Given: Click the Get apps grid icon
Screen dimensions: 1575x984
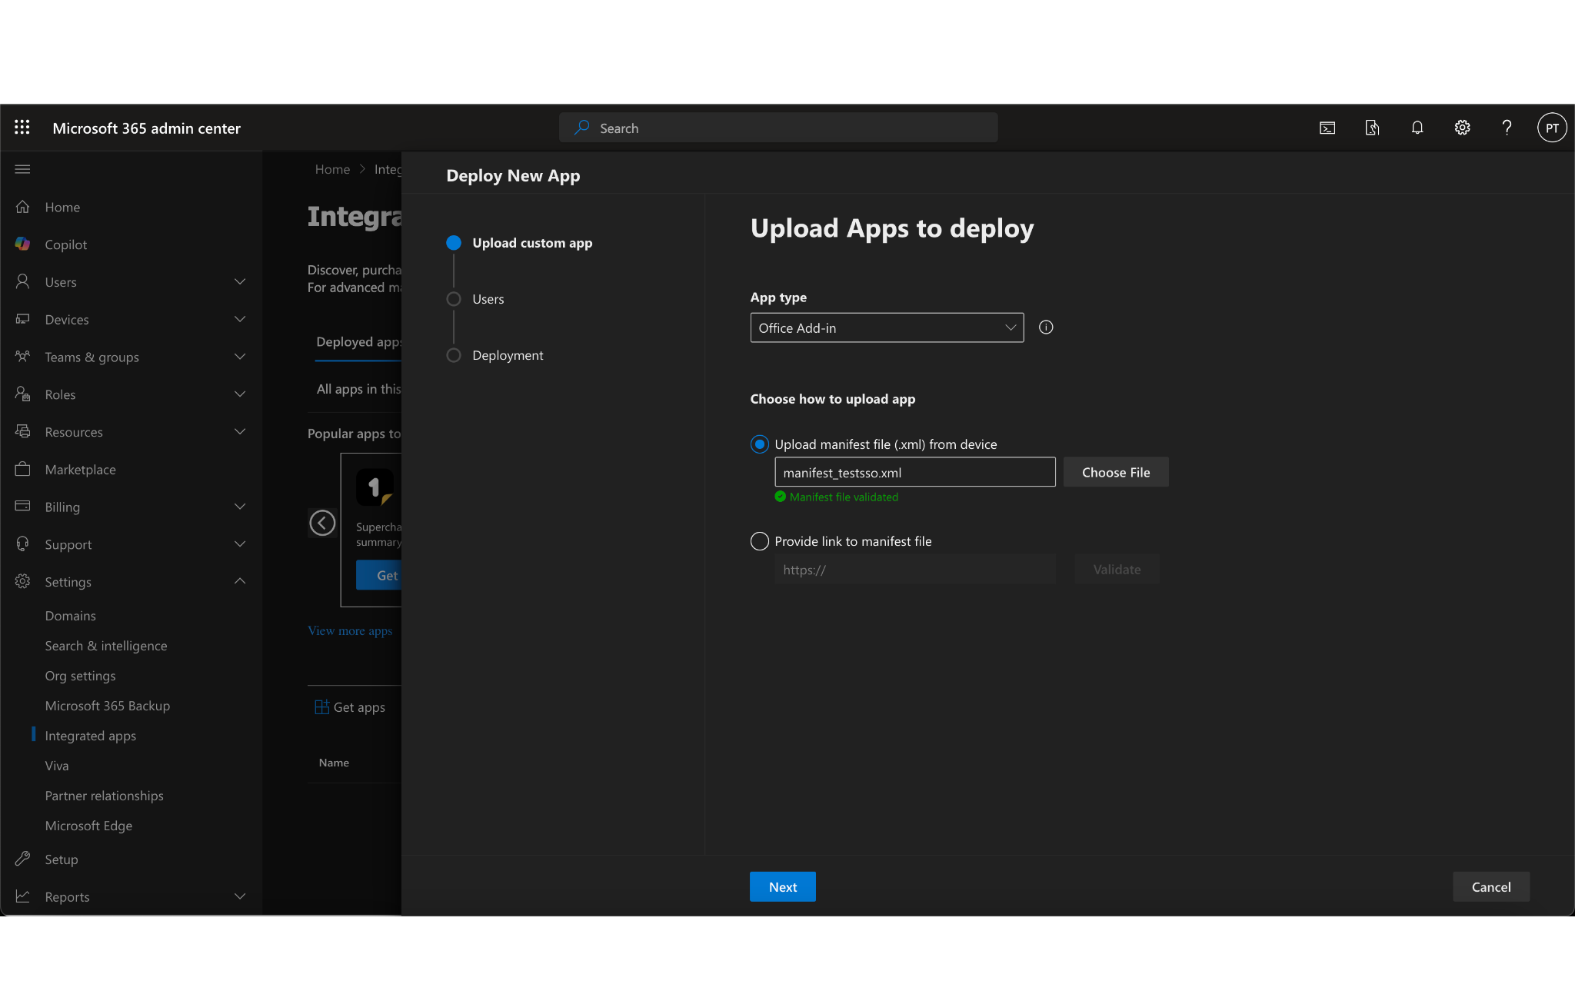Looking at the screenshot, I should tap(322, 707).
